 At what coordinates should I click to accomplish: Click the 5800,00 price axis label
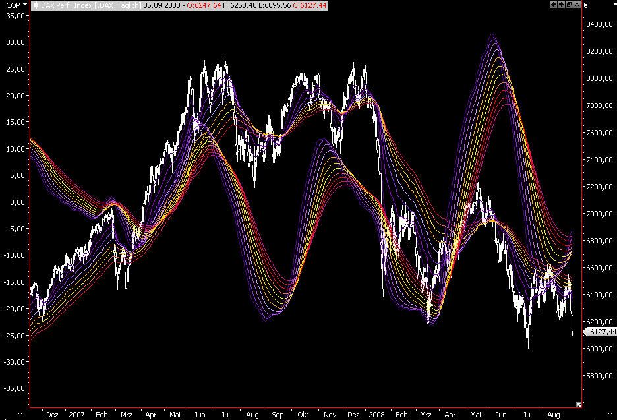599,376
